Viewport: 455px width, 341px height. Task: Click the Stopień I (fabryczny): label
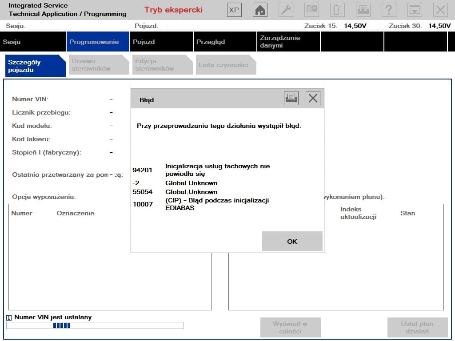47,153
